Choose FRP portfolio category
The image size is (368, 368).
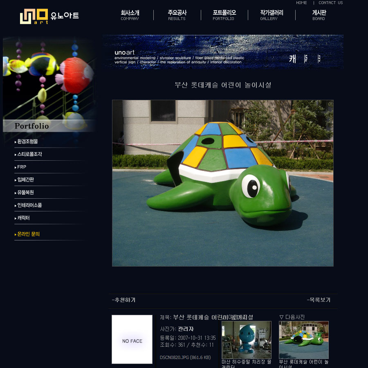point(22,167)
